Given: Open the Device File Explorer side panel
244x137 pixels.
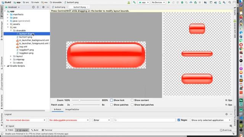Looking at the screenshot, I should (235, 116).
